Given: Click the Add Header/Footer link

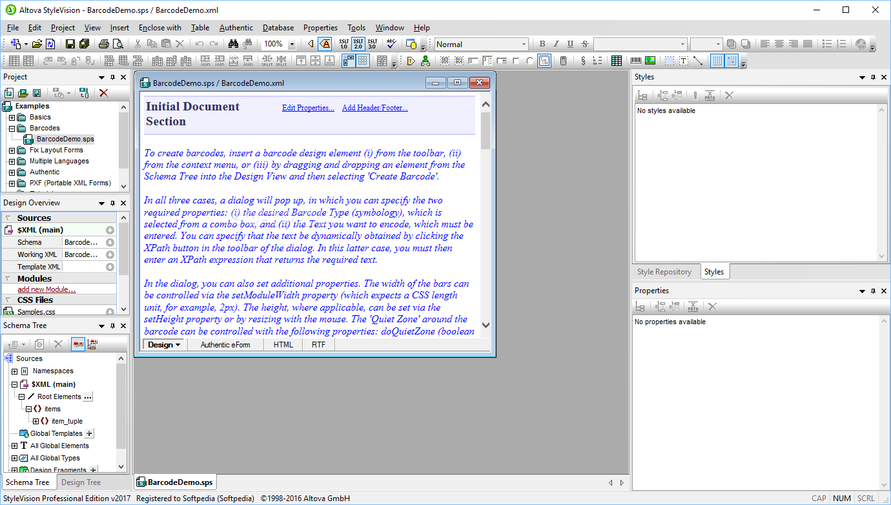Looking at the screenshot, I should (x=375, y=108).
